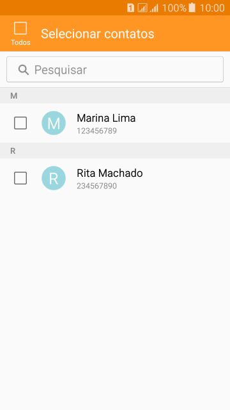Tap the Rita Machado contact name
230x410 pixels.
[x=109, y=173]
